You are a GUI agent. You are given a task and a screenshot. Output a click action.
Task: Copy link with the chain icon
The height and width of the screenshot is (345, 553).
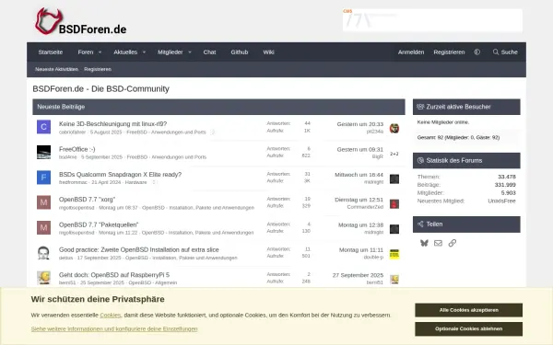tap(453, 243)
